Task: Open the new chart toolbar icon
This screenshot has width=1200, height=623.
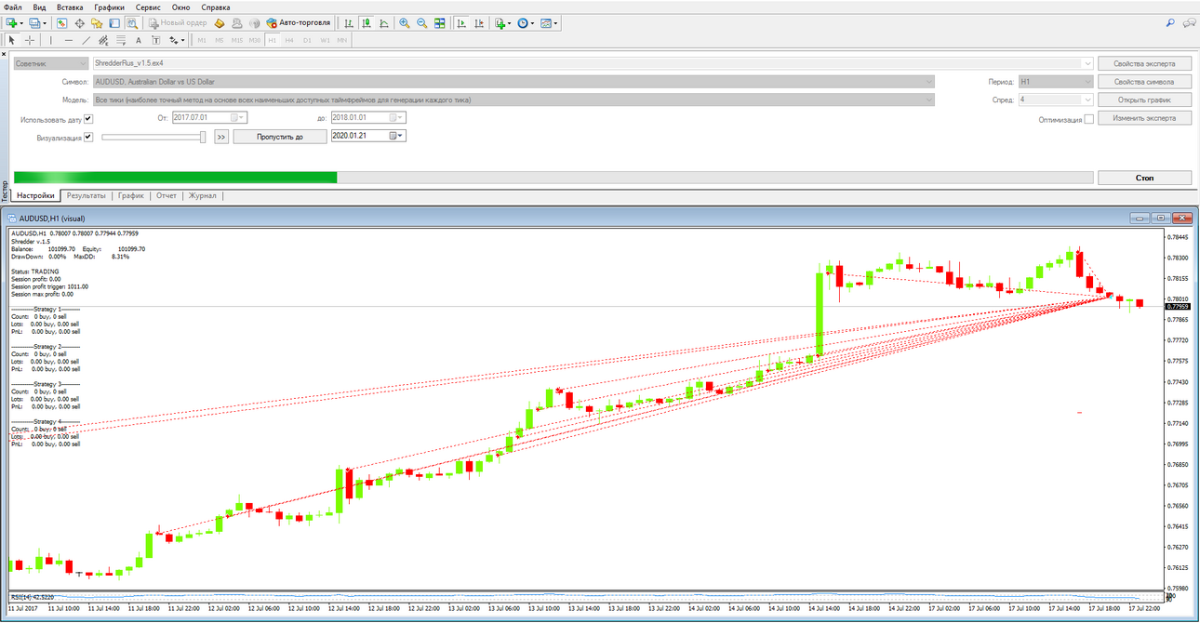Action: pyautogui.click(x=11, y=22)
